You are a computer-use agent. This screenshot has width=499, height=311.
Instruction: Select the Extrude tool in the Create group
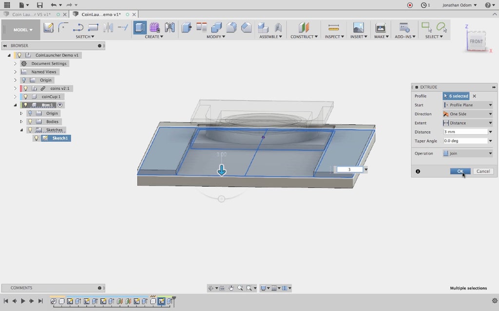click(139, 28)
